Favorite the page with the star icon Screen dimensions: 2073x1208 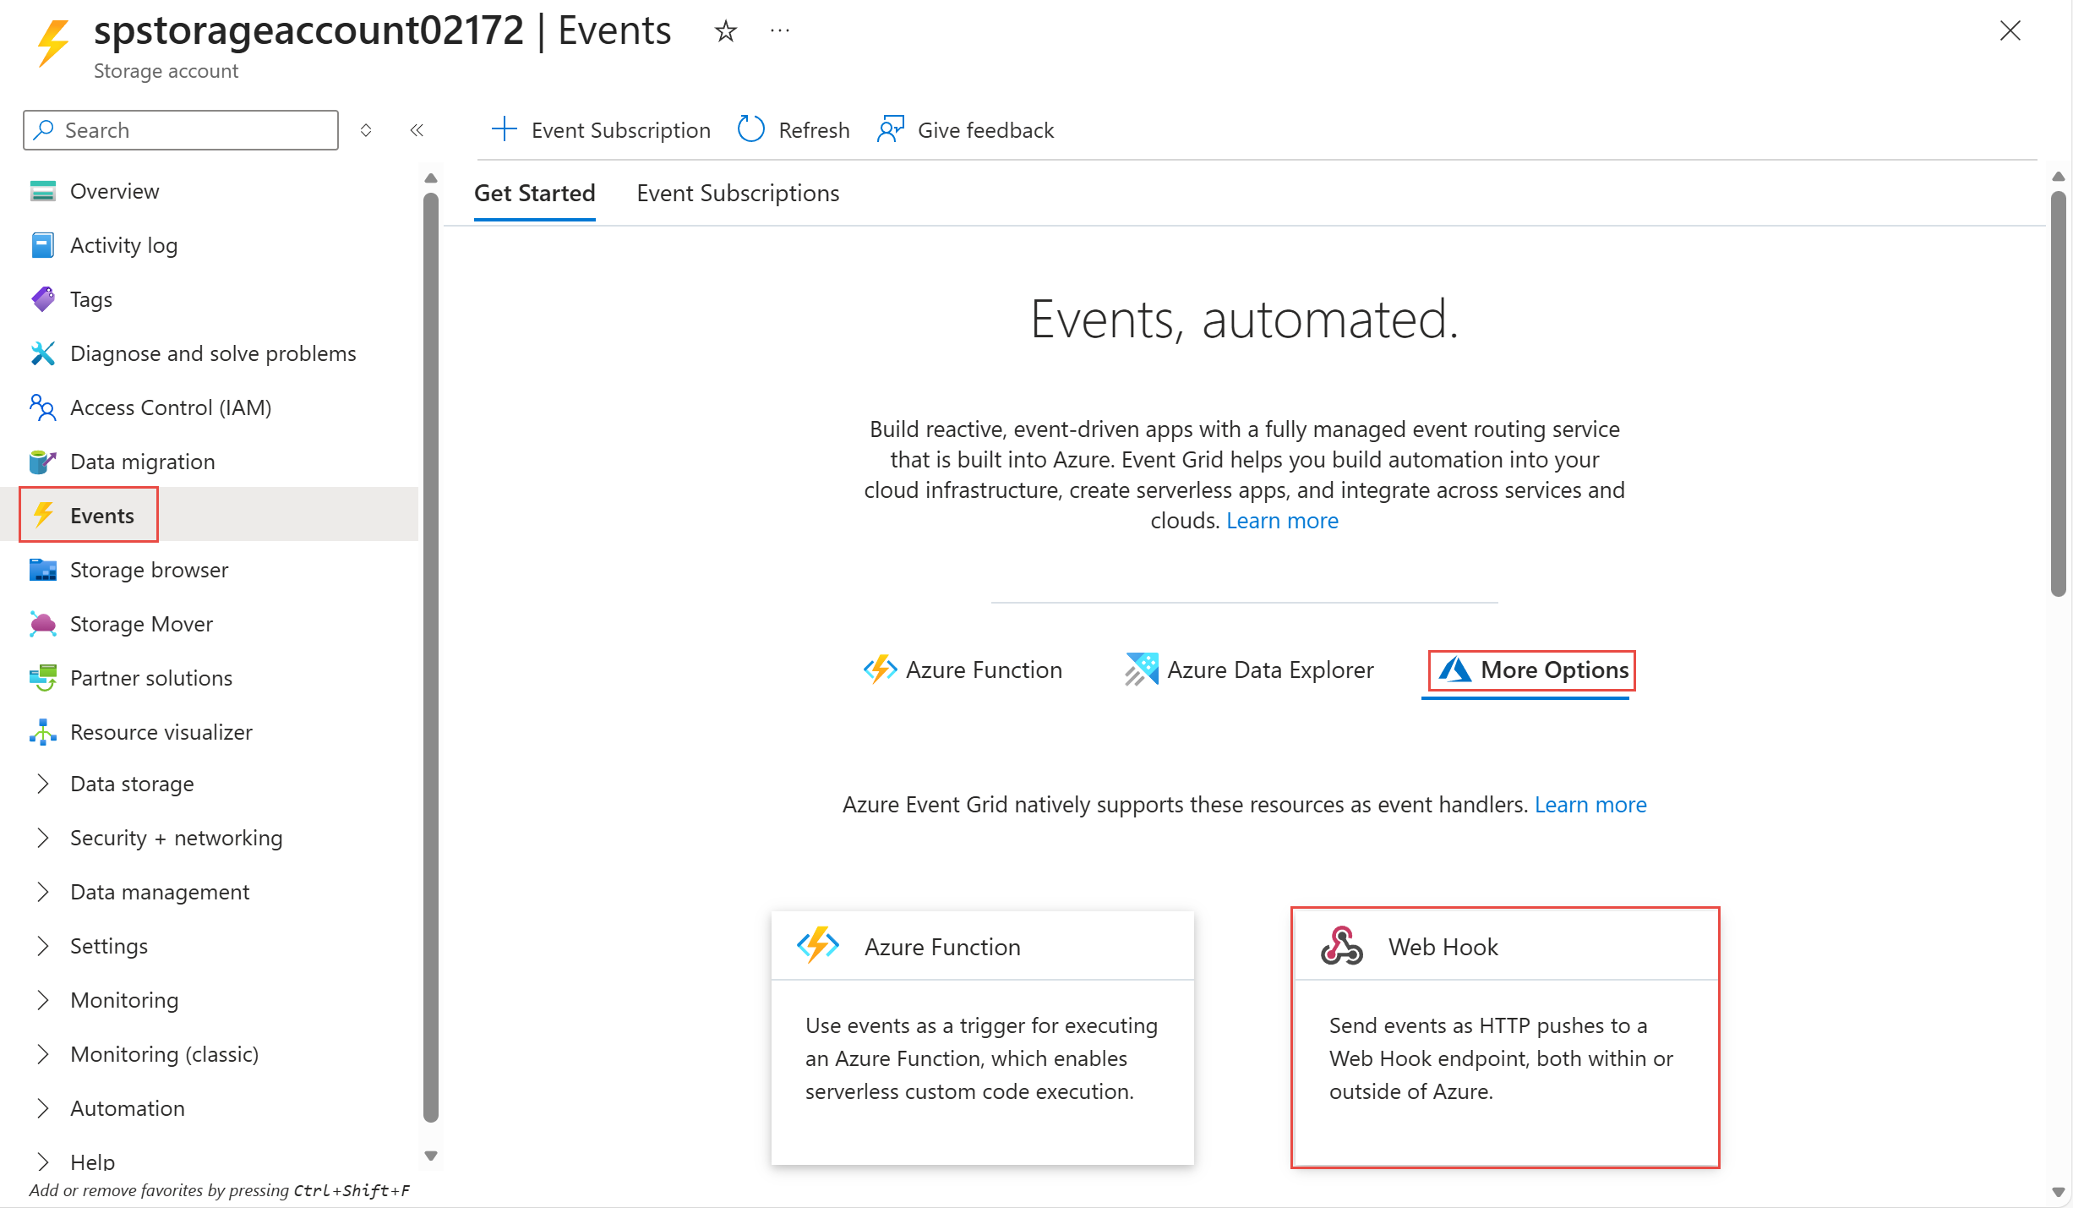[725, 32]
